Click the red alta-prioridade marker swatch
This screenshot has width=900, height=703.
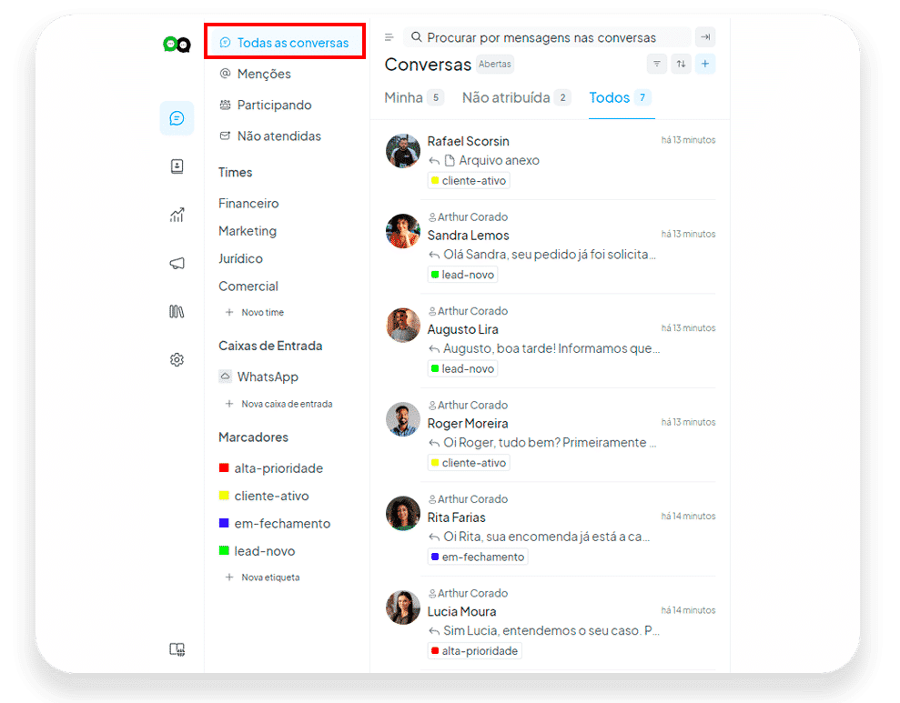[x=224, y=467]
